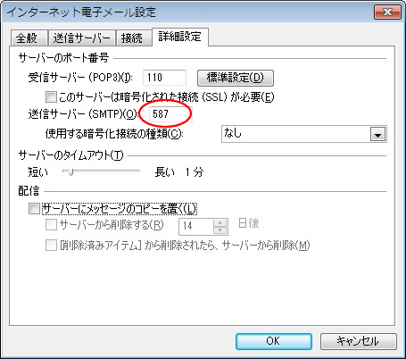Increase days with the spinner up arrow
The image size is (406, 359).
coord(220,223)
